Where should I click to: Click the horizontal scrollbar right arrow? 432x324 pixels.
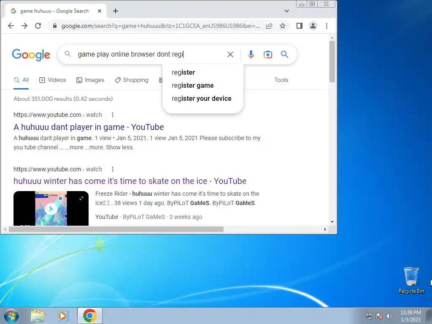coord(325,229)
